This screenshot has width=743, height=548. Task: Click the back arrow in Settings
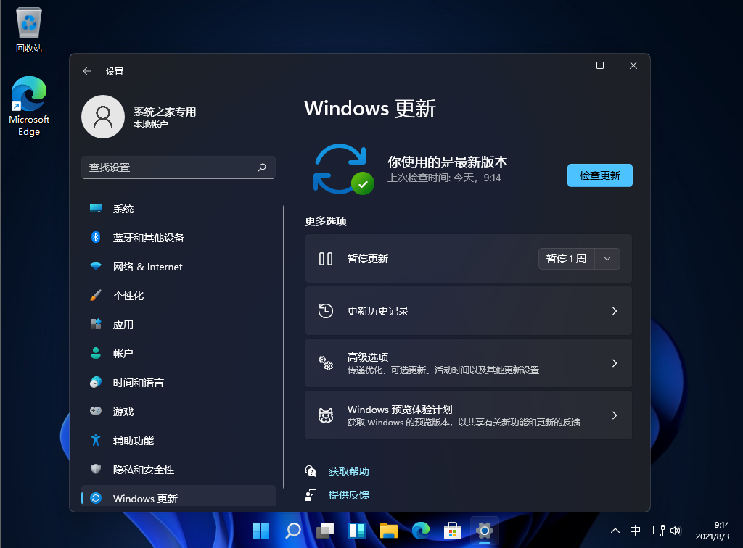coord(87,71)
